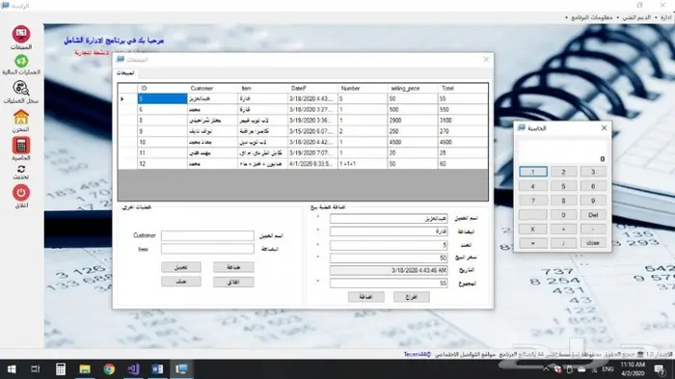Click the Add (اضافة) button in sales form
675x379 pixels.
pos(365,297)
